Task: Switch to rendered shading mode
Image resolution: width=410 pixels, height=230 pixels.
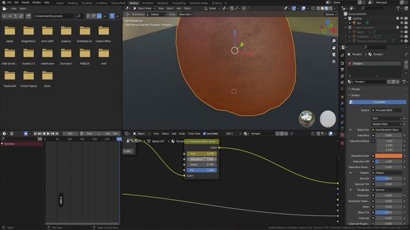Action: 331,8
